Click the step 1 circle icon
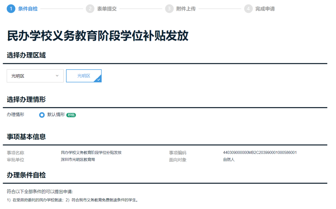 pyautogui.click(x=11, y=9)
